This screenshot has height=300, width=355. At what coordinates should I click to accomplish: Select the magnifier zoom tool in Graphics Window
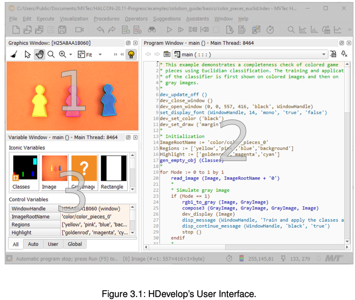pos(51,55)
